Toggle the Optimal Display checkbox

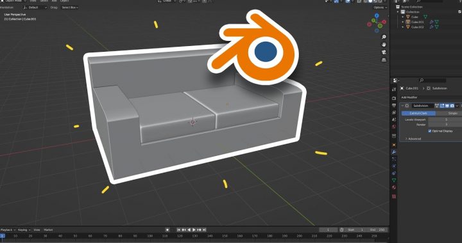429,131
